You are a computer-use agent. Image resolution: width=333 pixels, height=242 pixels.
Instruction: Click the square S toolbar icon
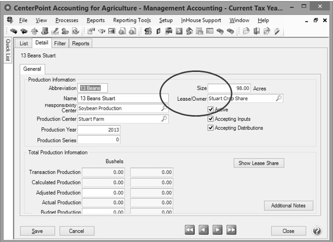pos(179,31)
